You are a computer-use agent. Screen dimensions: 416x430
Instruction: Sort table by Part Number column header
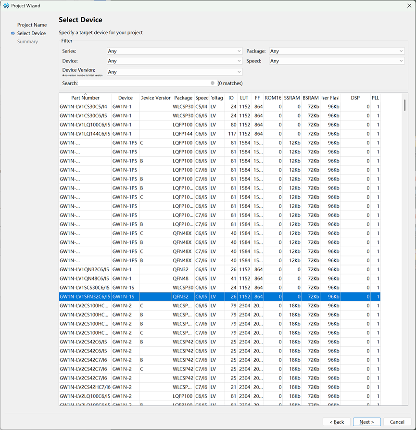coord(85,98)
